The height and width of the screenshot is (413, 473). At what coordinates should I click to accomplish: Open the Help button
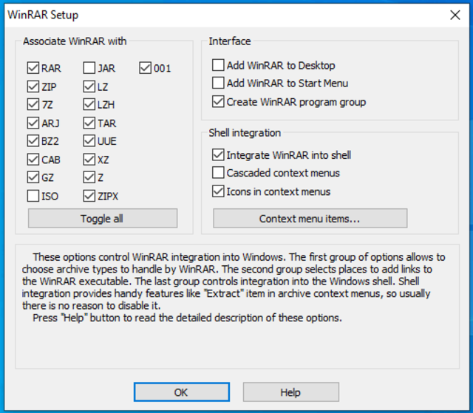click(x=290, y=392)
